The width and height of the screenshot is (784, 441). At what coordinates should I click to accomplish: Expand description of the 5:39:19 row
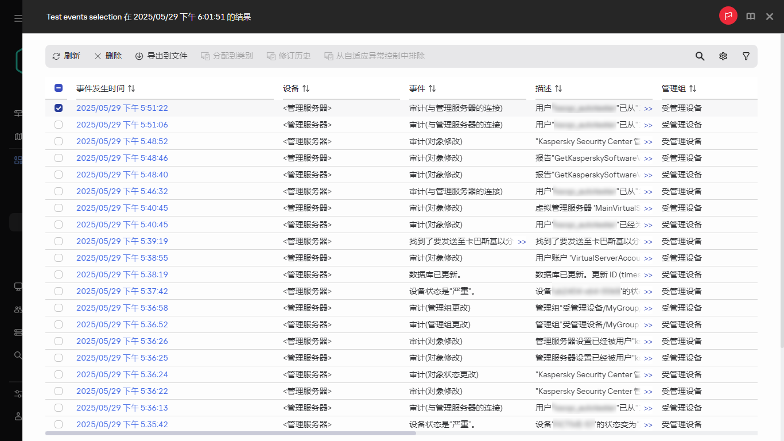point(648,242)
